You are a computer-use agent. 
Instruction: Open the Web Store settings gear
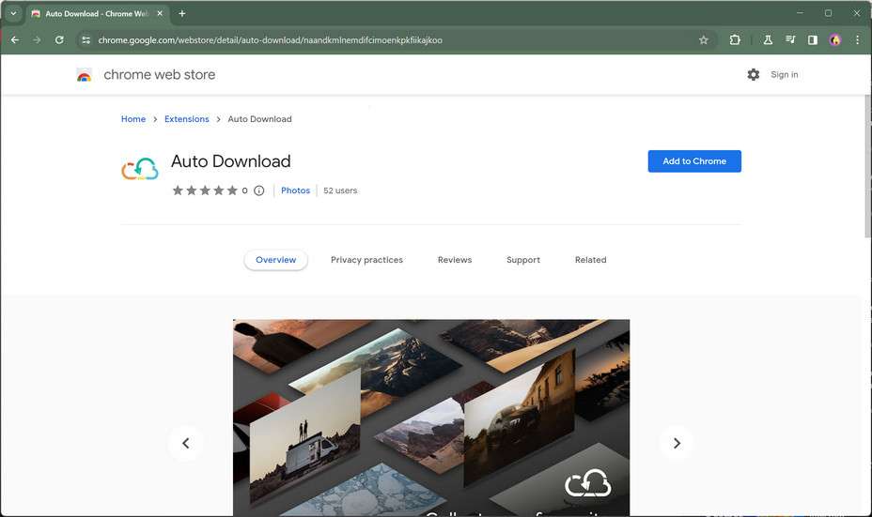click(x=753, y=75)
